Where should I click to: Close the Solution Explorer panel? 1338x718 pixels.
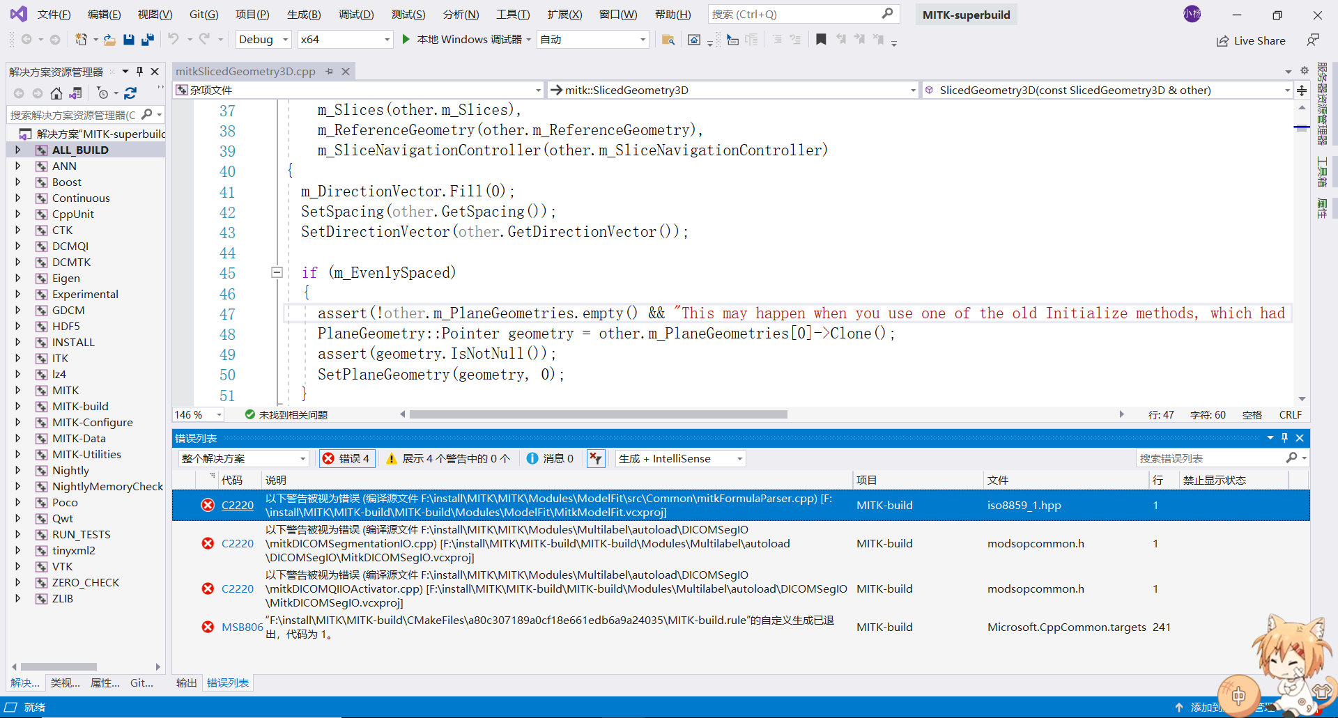click(155, 71)
